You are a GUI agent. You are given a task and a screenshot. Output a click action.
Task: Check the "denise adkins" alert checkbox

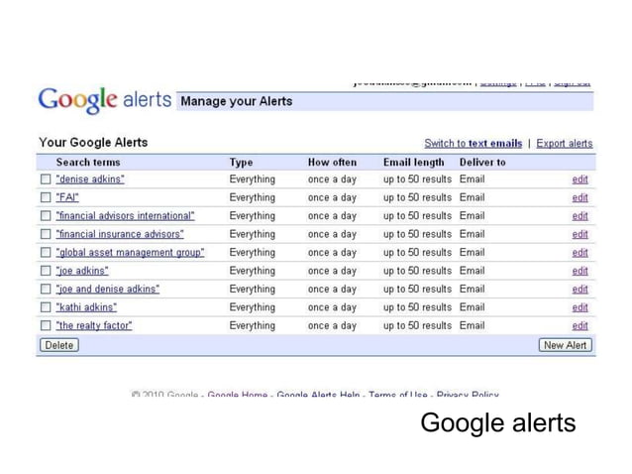[46, 180]
